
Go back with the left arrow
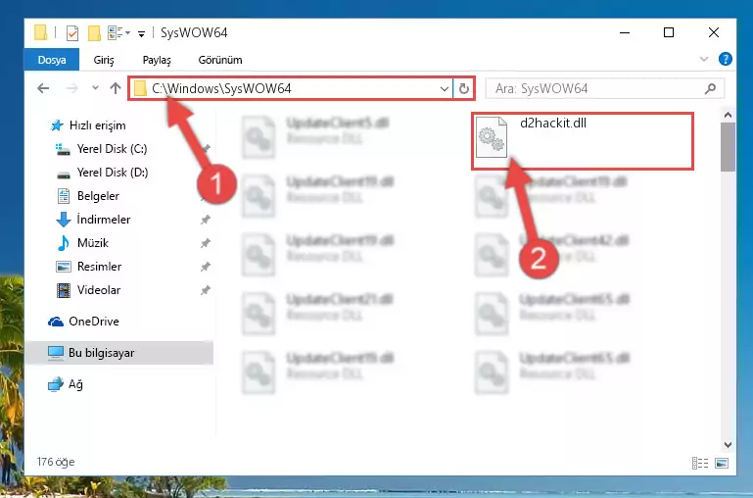43,88
